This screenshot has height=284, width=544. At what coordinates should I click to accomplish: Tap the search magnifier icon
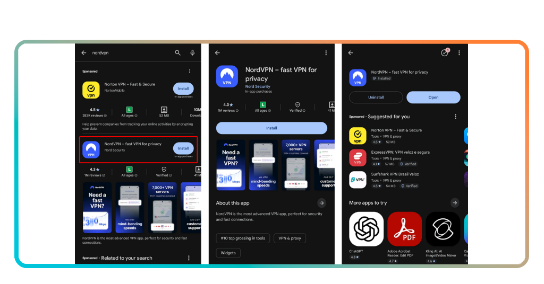pyautogui.click(x=177, y=52)
